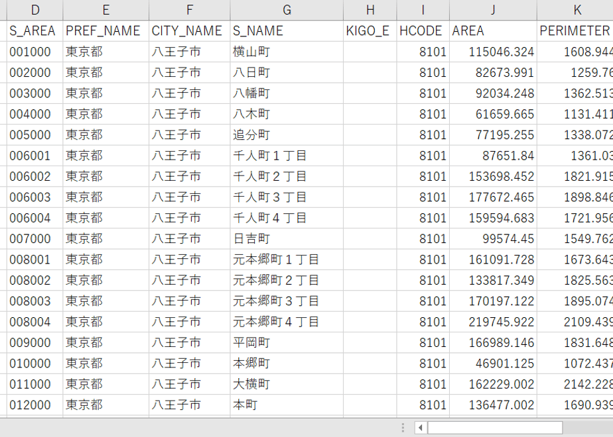Select the 大横町 cell
Screen dimensions: 613x437
[287, 384]
